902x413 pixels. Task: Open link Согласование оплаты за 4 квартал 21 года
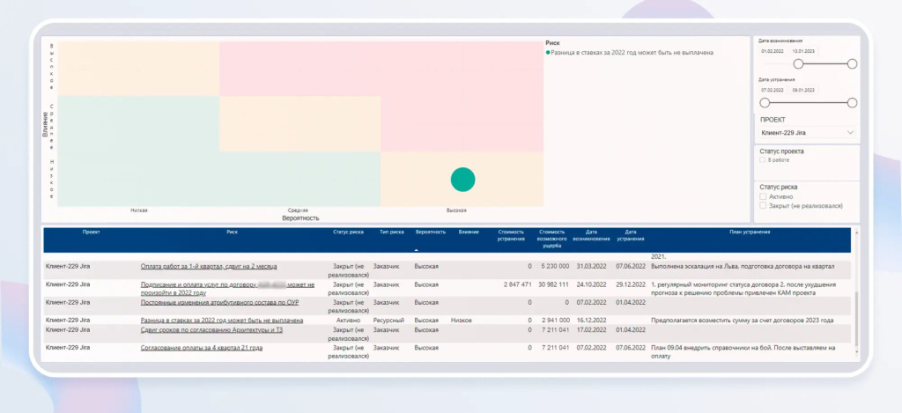pos(202,348)
